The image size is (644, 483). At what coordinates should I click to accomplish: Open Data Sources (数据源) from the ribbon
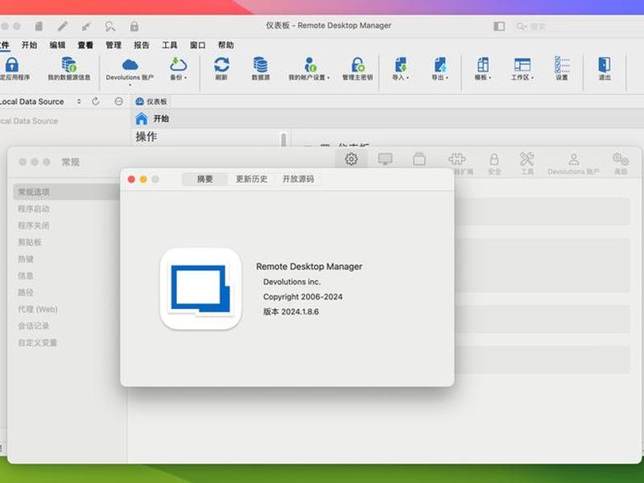(260, 68)
